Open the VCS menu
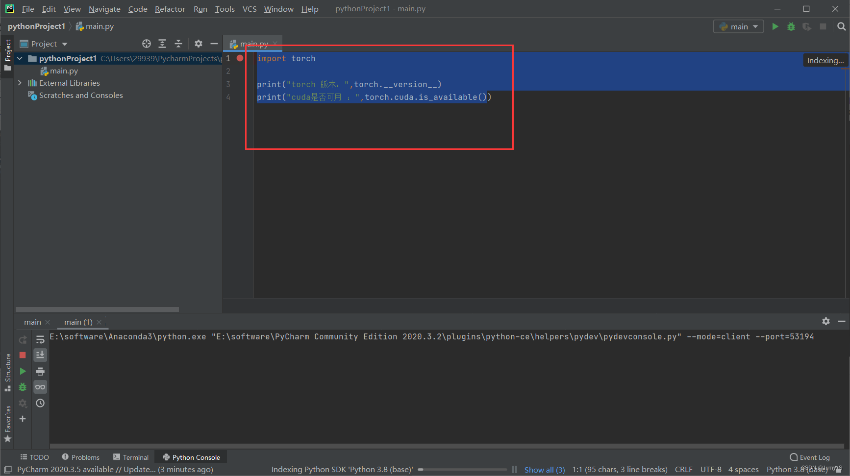 tap(250, 9)
